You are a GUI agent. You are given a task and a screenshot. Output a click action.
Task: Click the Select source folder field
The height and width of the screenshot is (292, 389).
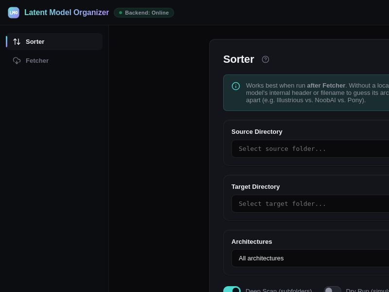pyautogui.click(x=310, y=148)
